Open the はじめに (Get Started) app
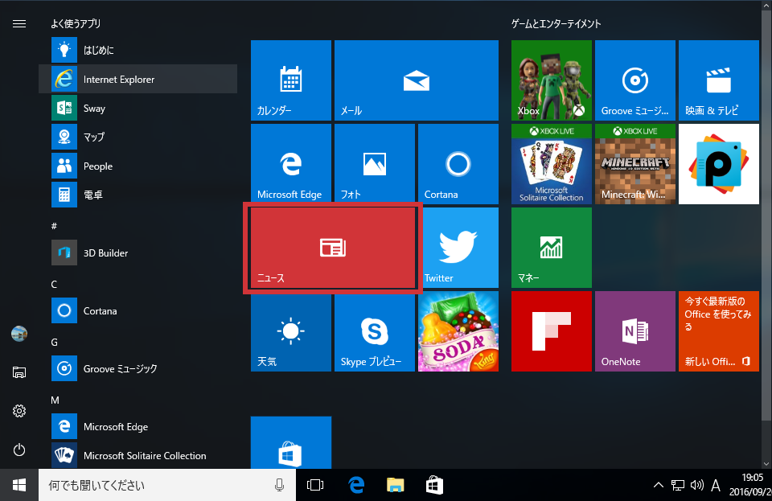 point(138,50)
